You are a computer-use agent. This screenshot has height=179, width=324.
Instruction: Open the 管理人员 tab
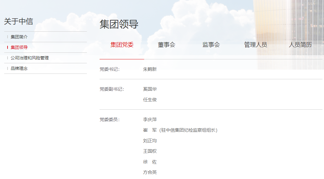click(256, 45)
